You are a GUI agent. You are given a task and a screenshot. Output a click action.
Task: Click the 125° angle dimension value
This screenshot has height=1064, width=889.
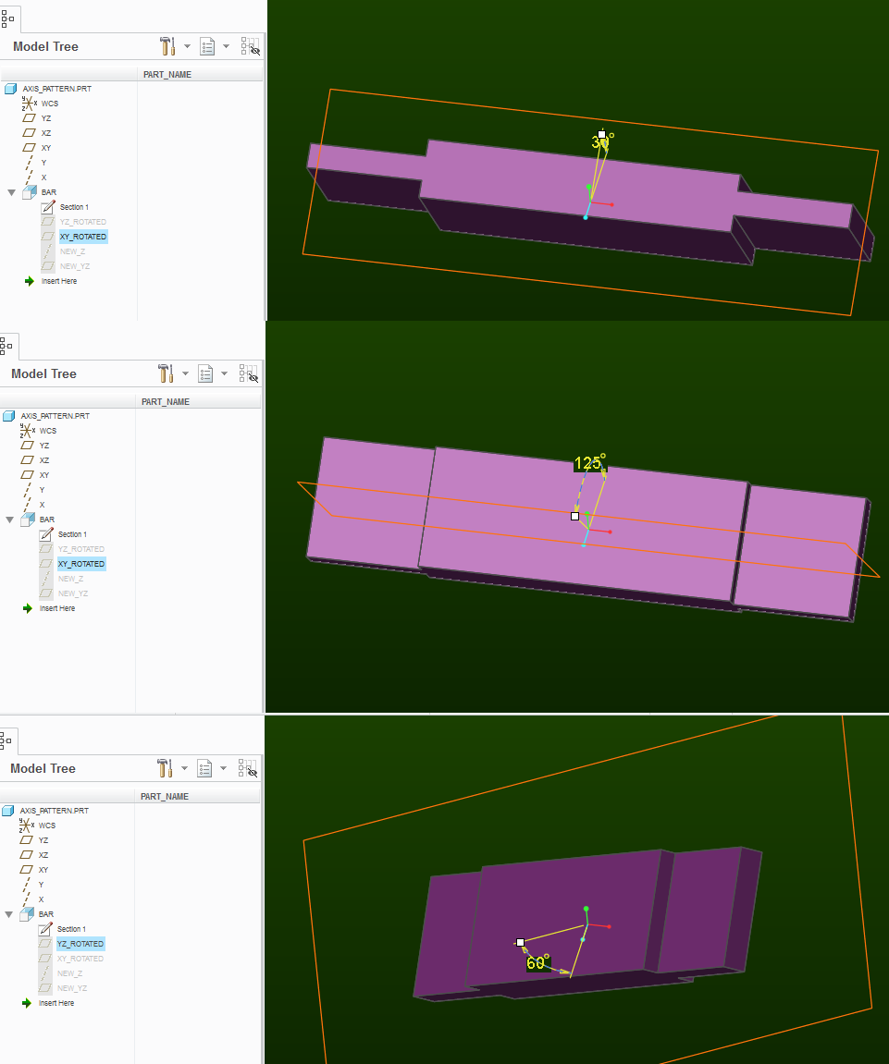point(589,463)
